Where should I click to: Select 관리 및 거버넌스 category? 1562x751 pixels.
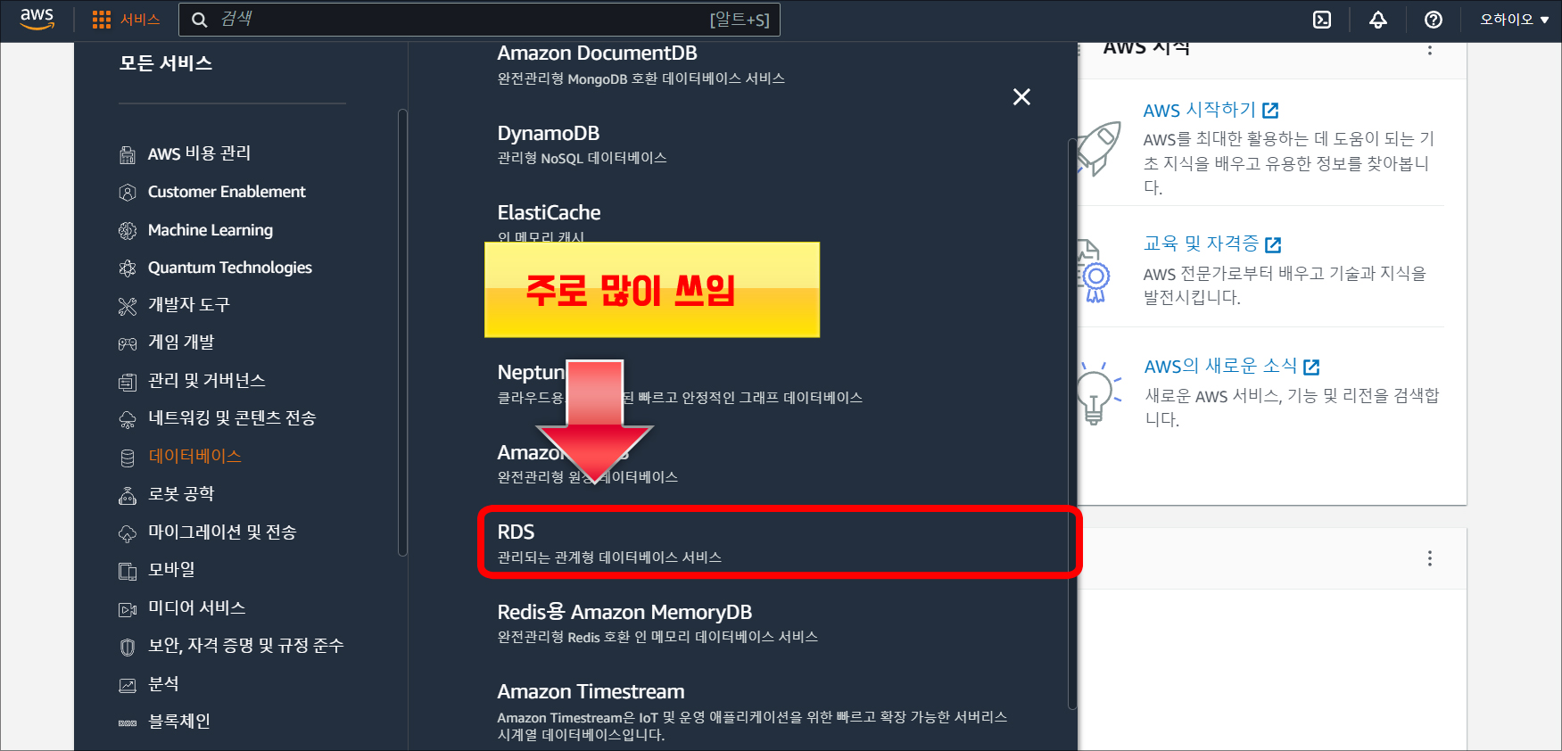[x=207, y=381]
